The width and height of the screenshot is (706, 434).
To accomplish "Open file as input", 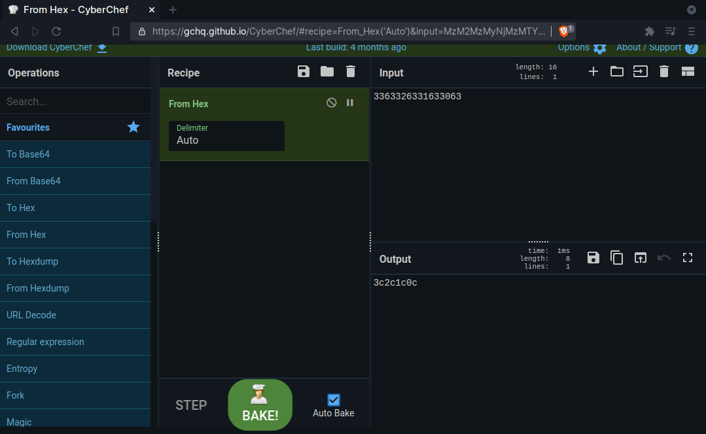I will (641, 71).
